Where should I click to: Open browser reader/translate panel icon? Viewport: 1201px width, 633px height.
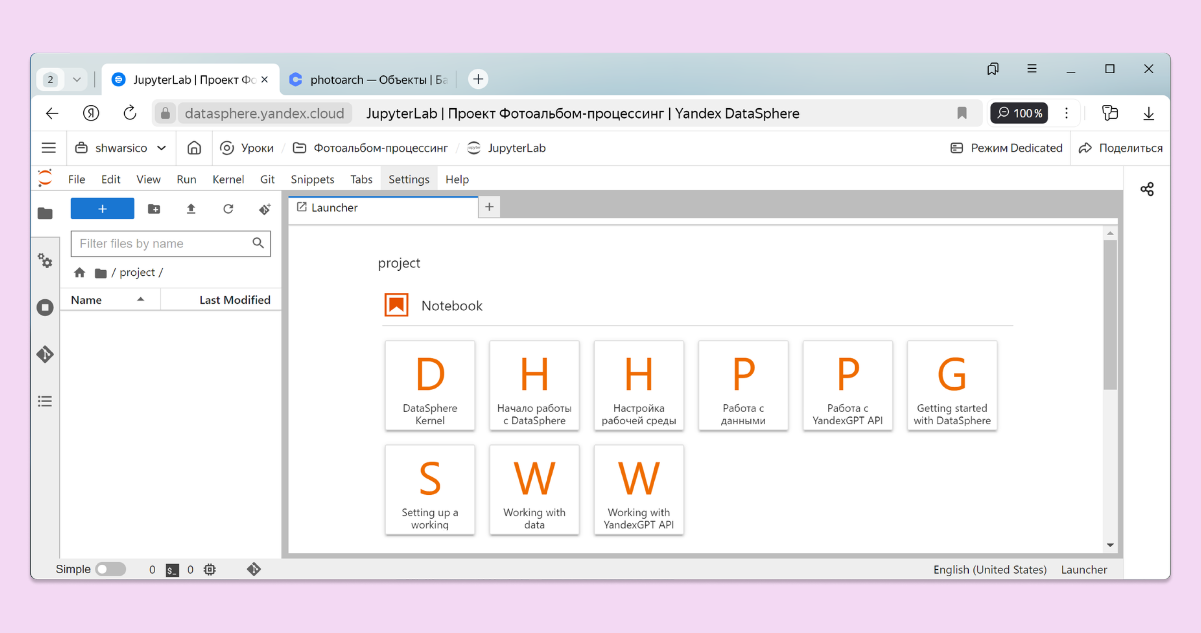click(x=1110, y=113)
